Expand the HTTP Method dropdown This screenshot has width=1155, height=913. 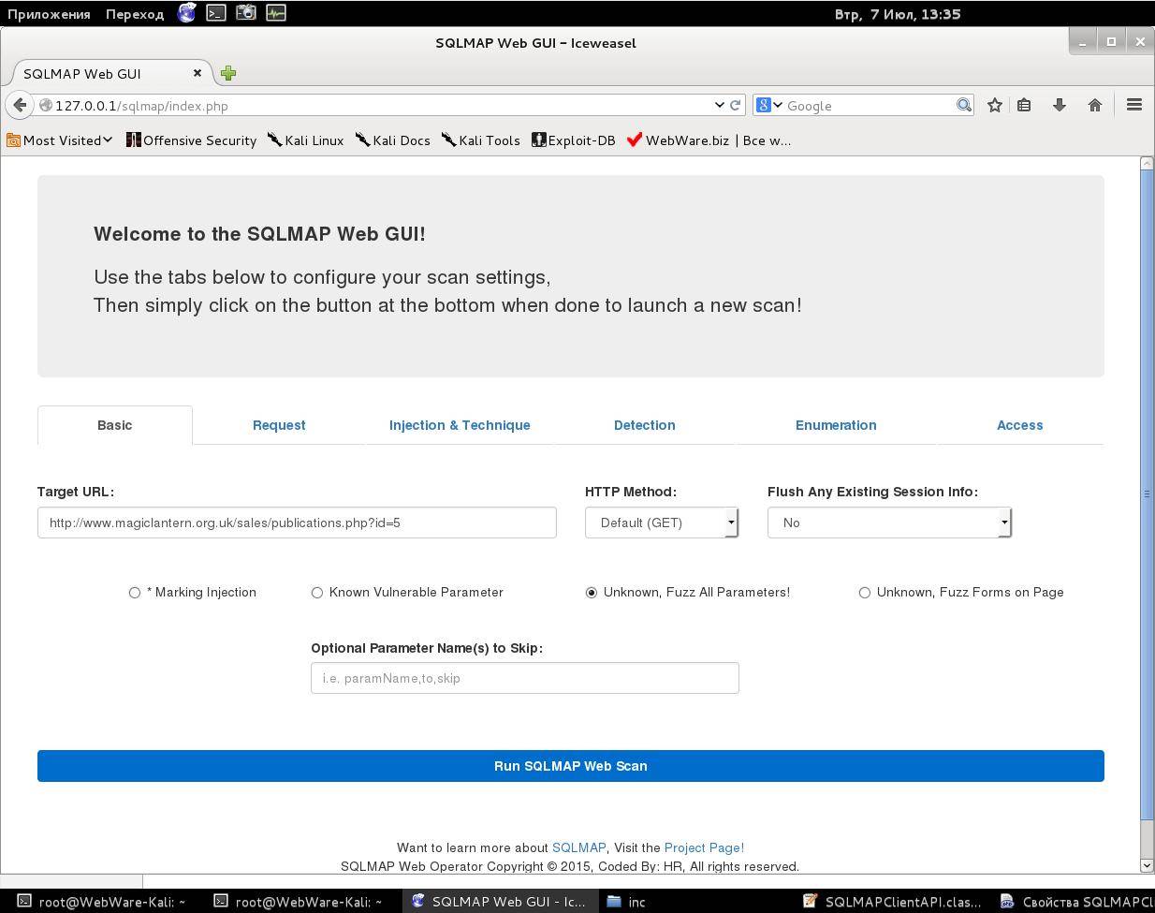(x=661, y=523)
